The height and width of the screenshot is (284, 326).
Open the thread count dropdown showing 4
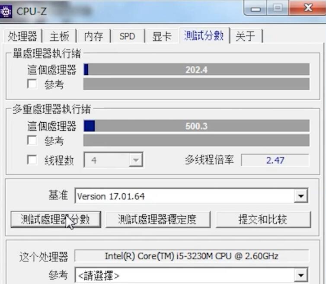click(113, 160)
